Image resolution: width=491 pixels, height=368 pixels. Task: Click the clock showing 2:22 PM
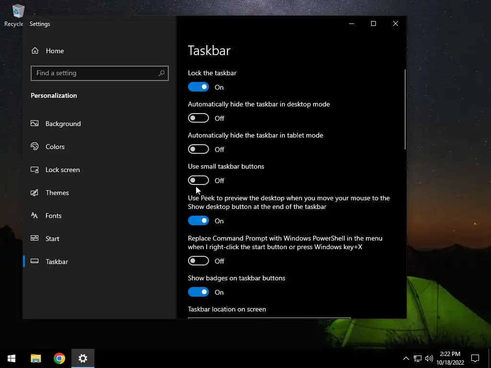(450, 354)
